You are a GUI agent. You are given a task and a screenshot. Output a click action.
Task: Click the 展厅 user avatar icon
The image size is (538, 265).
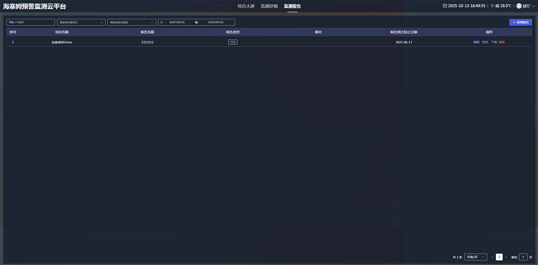(x=519, y=6)
